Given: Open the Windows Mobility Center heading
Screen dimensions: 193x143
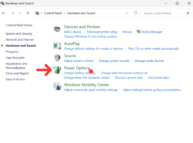Looking at the screenshot, I should 87,85.
